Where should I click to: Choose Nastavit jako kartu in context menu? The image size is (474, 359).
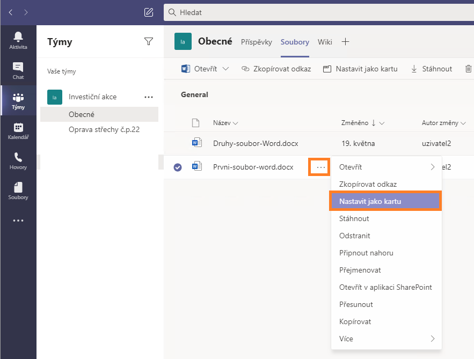coord(386,201)
